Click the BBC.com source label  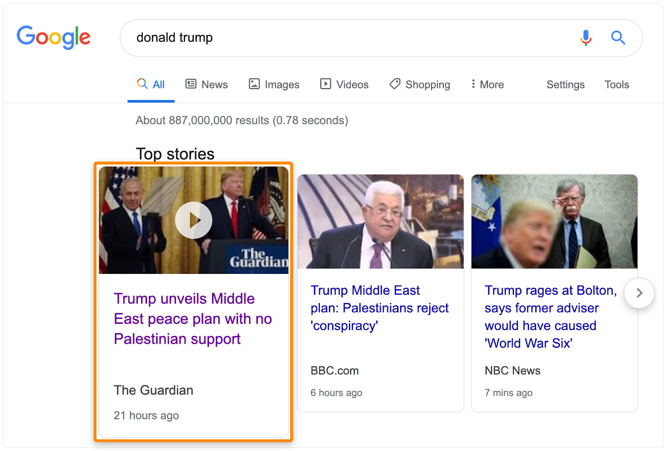[x=335, y=370]
